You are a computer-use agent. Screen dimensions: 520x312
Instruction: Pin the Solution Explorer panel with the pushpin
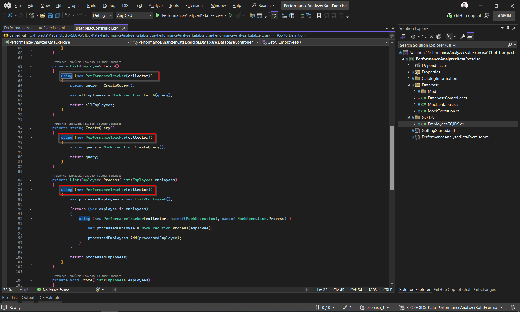(508, 28)
